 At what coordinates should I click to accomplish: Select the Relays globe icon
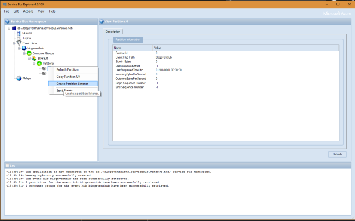(x=19, y=78)
